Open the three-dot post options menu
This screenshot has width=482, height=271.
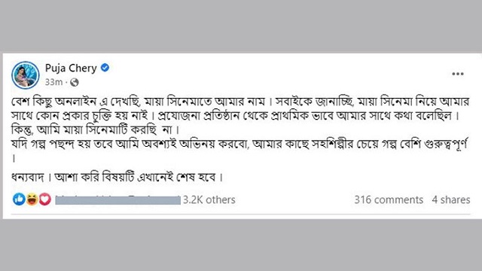(458, 74)
